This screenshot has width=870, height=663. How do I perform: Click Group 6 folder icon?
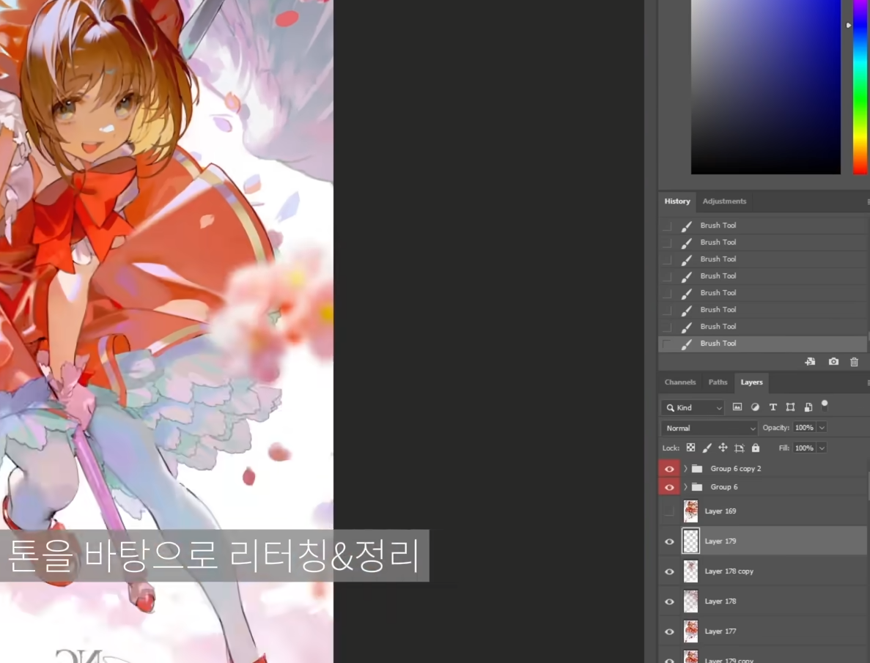coord(698,487)
